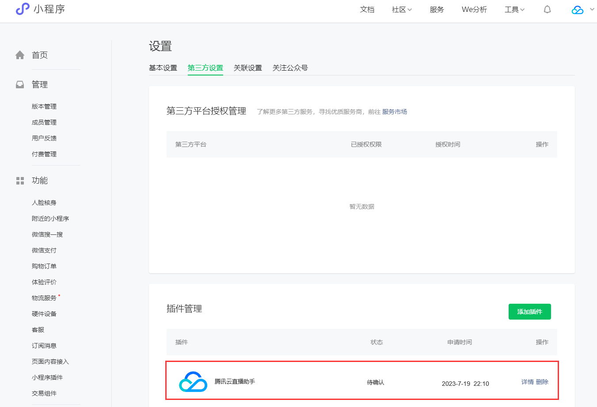Open 成员管理 in sidebar
This screenshot has height=407, width=597.
tap(44, 122)
